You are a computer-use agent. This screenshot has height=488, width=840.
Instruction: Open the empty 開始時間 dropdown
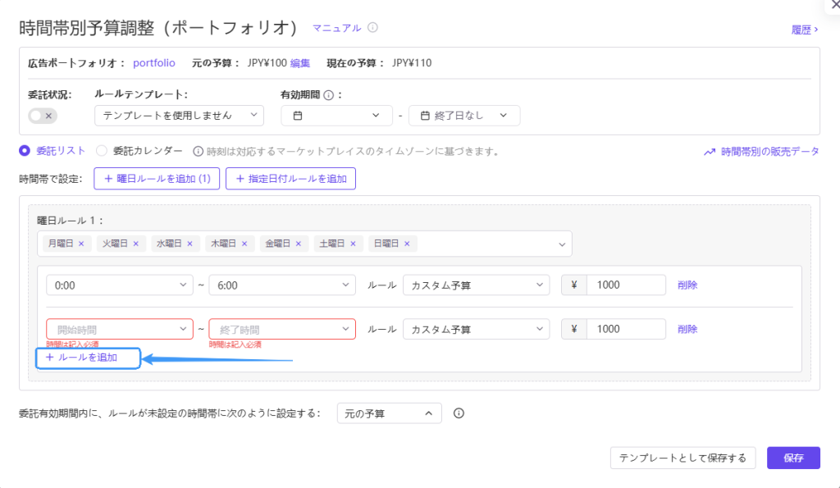coord(120,329)
